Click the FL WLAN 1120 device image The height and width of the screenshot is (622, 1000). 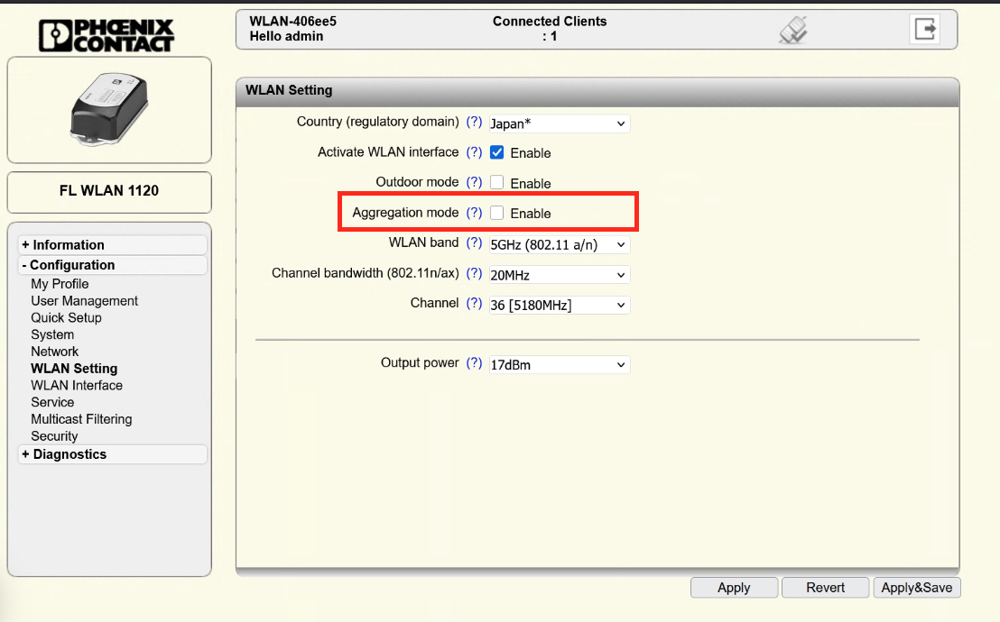[109, 110]
